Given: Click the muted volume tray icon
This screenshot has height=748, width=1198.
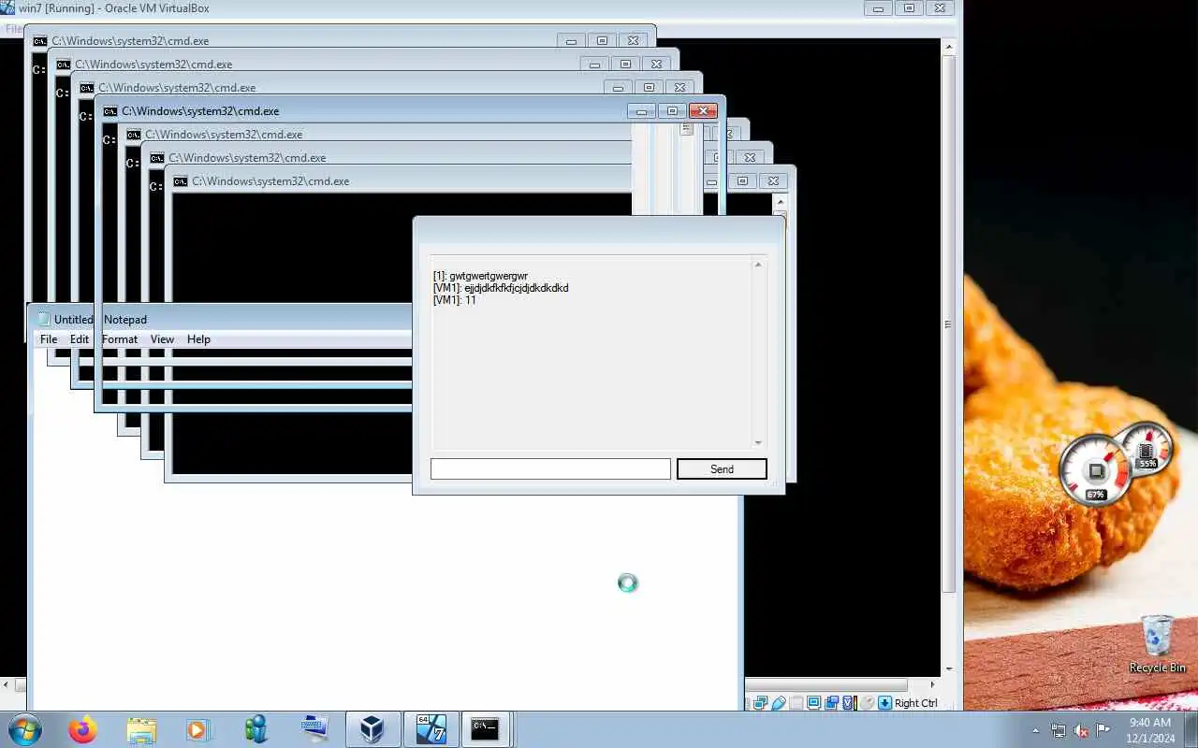Looking at the screenshot, I should [1081, 730].
